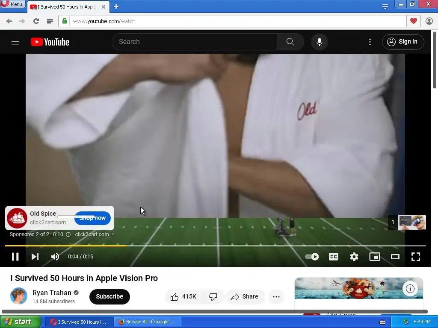438x328 pixels.
Task: Share the video
Action: pos(245,296)
